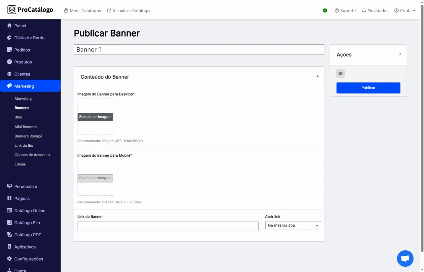Viewport: 424px width, 272px height.
Task: Go to Pedidos in the sidebar
Action: point(22,50)
